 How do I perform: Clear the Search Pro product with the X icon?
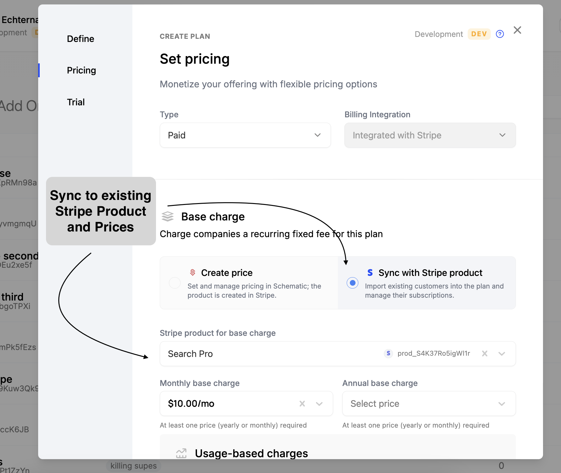[x=485, y=353]
